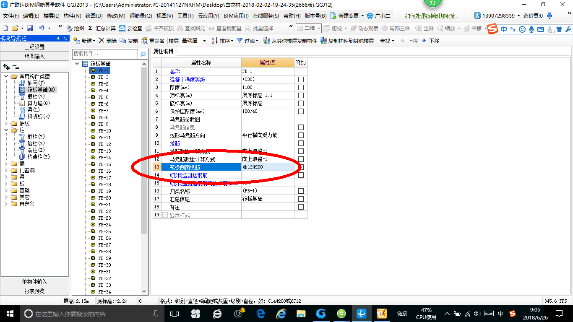Click 复制 to copy component
573x322 pixels.
click(x=129, y=41)
